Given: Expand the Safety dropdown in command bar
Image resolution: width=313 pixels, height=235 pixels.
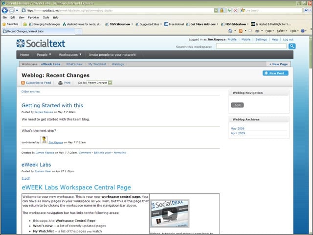Looking at the screenshot, I should [282, 31].
